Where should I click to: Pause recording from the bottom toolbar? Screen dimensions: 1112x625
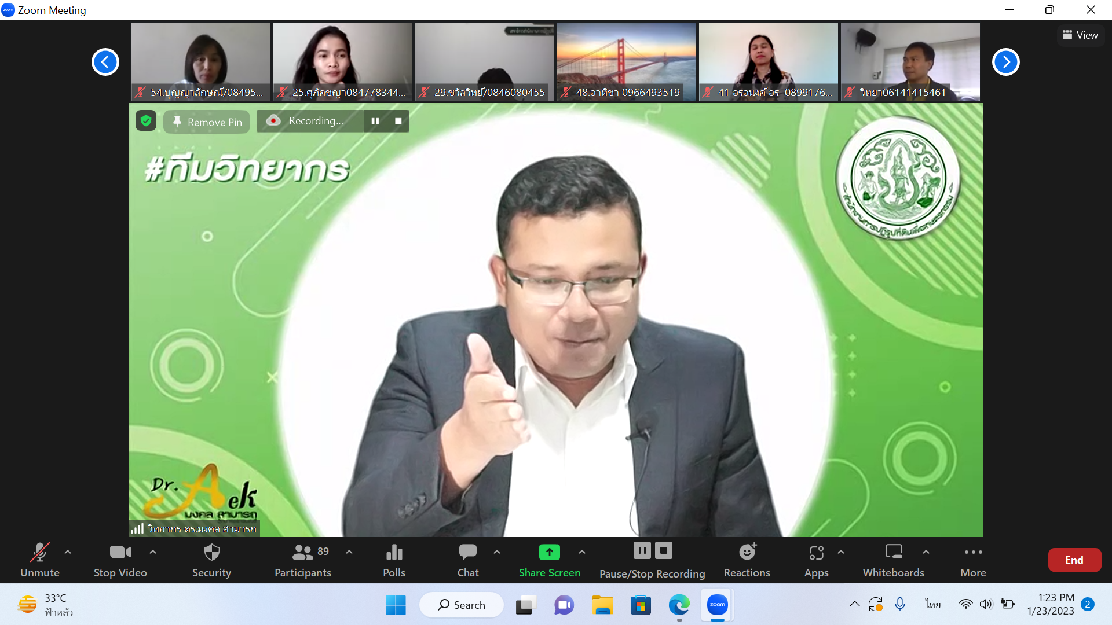(642, 550)
